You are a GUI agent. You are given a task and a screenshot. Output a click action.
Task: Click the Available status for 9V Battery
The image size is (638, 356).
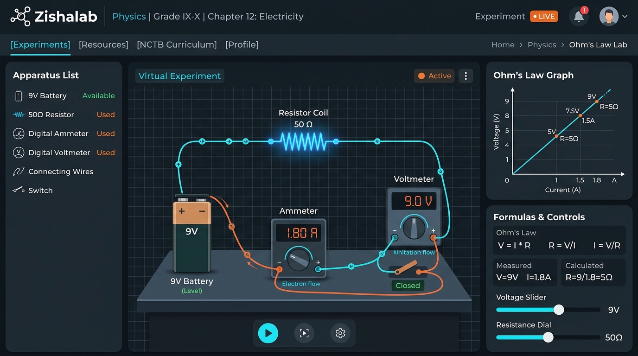tap(98, 96)
